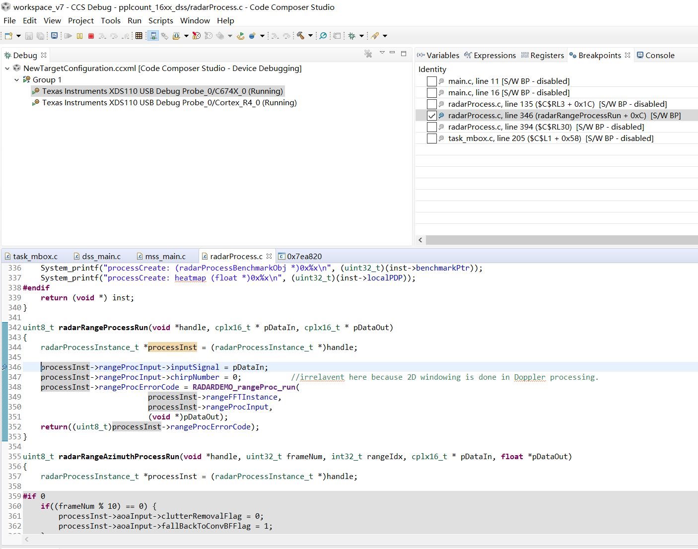Click the breakpoints panel horizontal scrollbar
The image size is (698, 549).
click(x=561, y=240)
